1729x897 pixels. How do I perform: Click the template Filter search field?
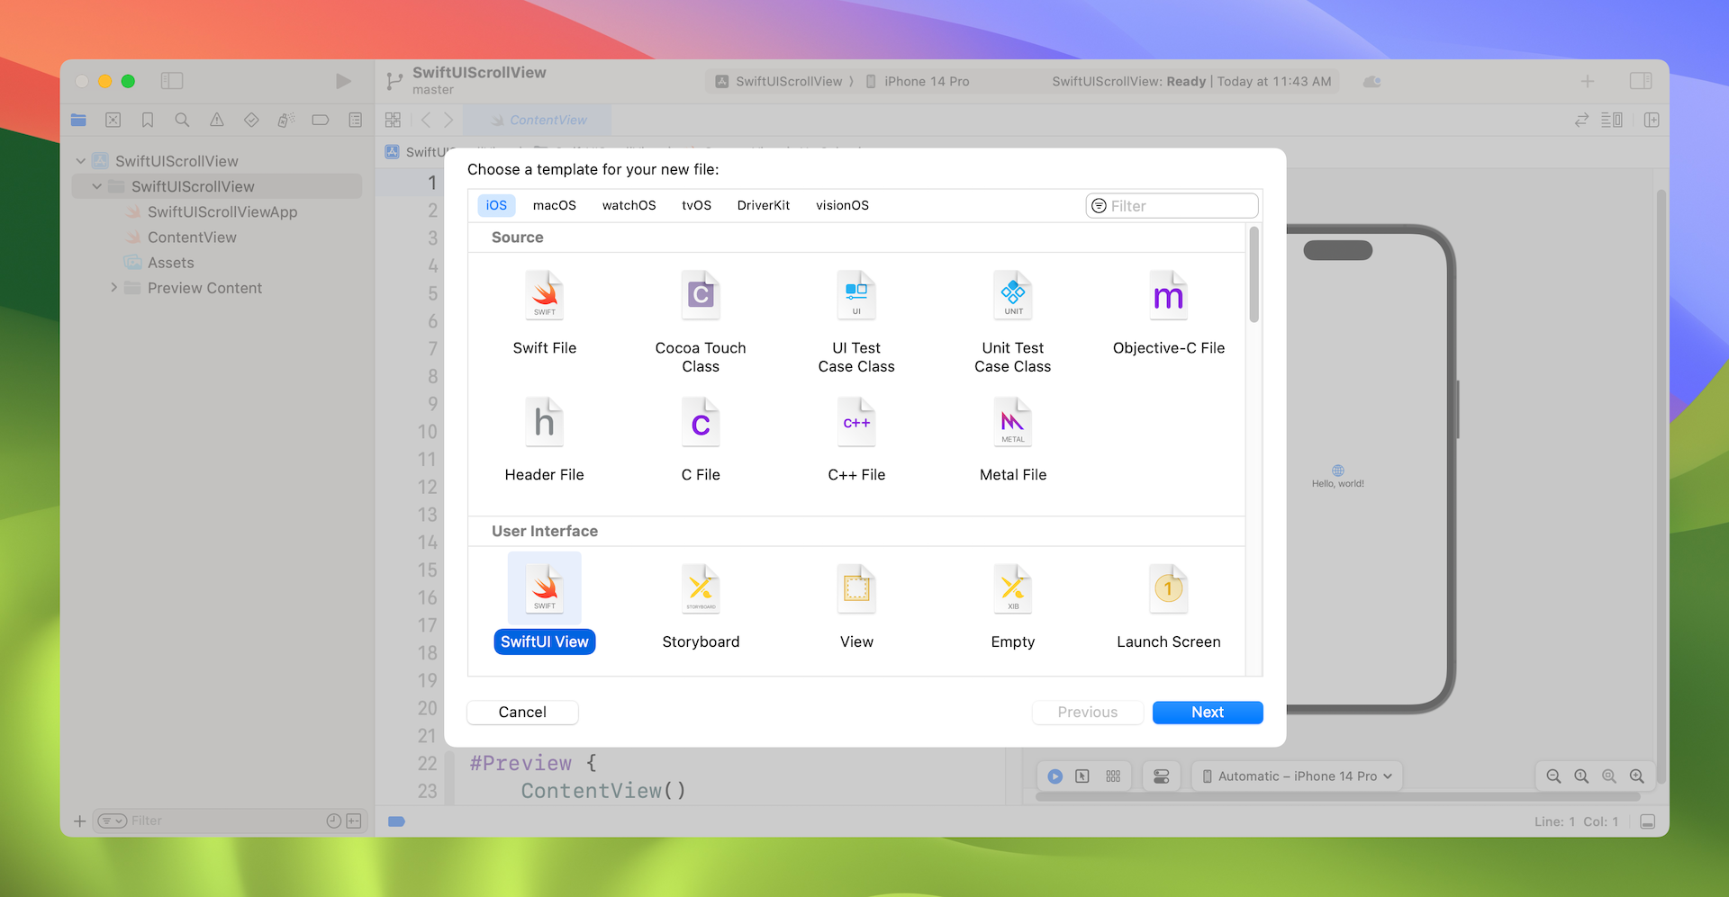(x=1172, y=206)
